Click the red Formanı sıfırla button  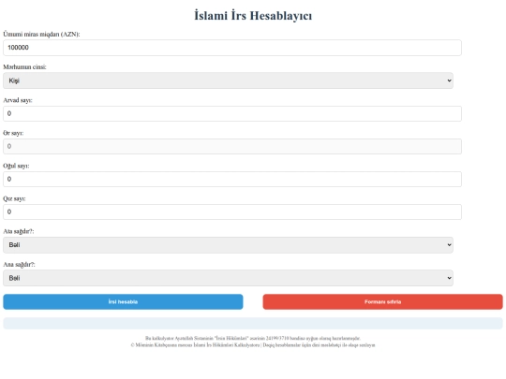(x=382, y=302)
